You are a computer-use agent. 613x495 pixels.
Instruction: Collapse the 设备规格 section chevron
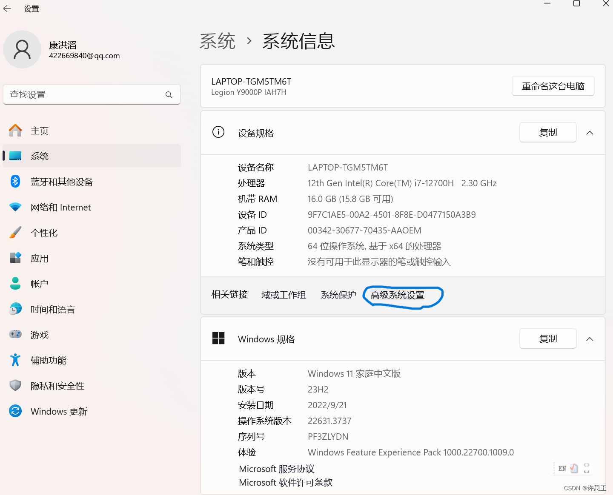click(590, 133)
